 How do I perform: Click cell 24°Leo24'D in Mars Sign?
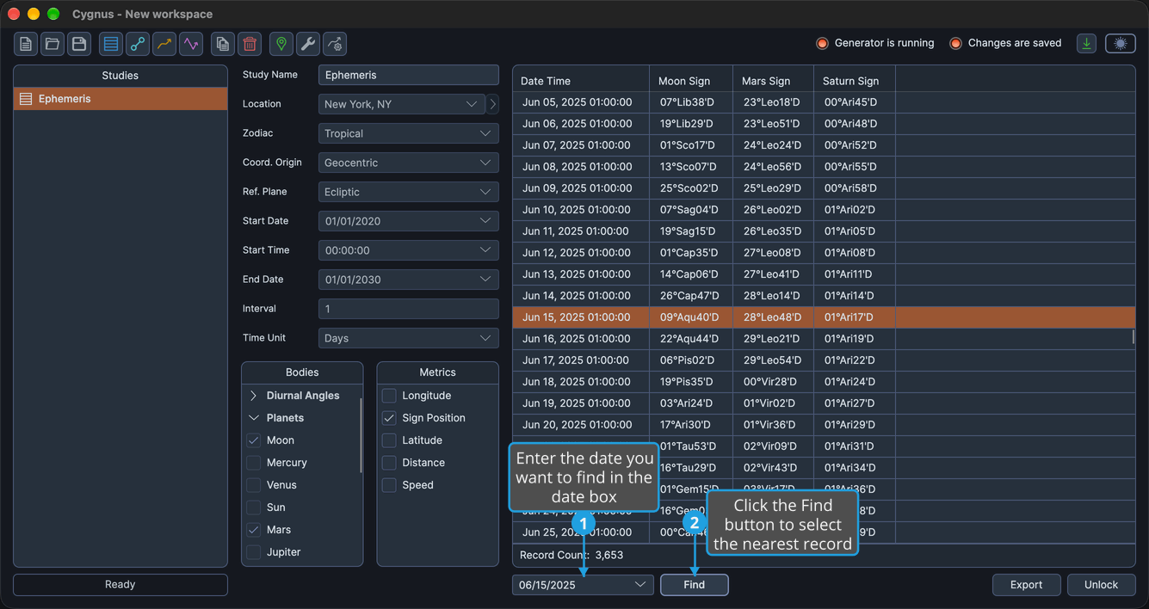coord(774,145)
